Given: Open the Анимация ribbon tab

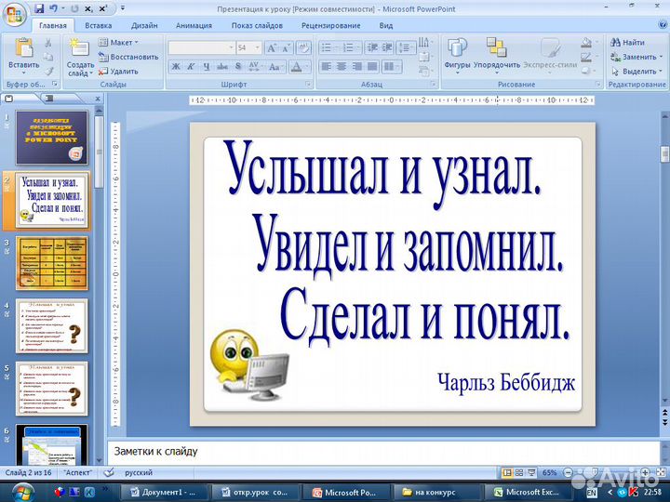Looking at the screenshot, I should click(194, 26).
